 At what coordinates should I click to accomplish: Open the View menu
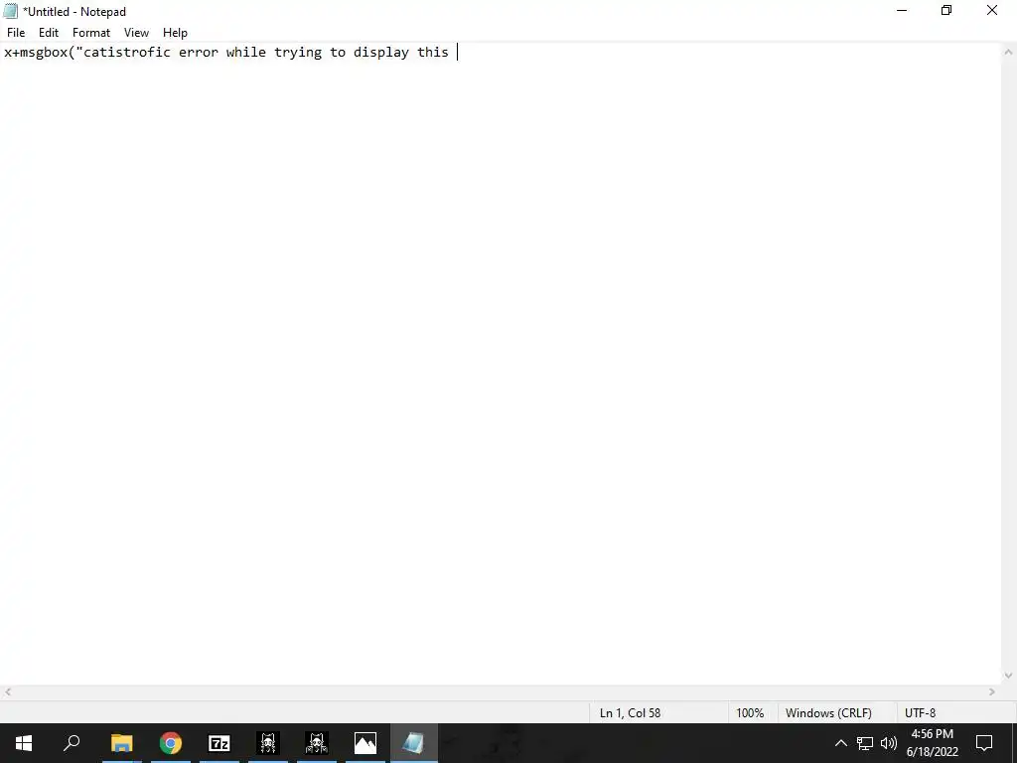(136, 33)
